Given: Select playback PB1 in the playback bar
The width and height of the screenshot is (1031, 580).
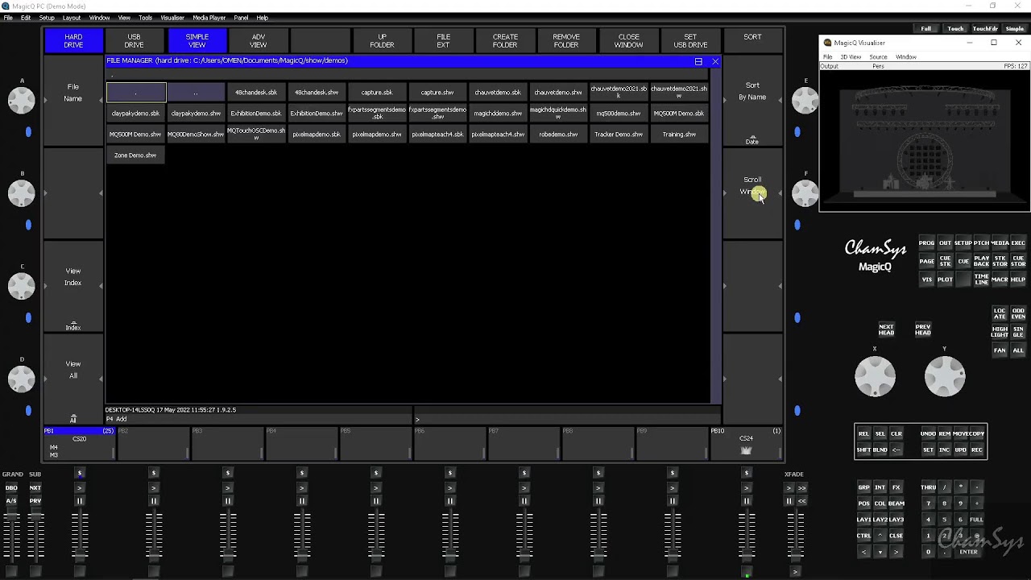Looking at the screenshot, I should click(x=80, y=443).
